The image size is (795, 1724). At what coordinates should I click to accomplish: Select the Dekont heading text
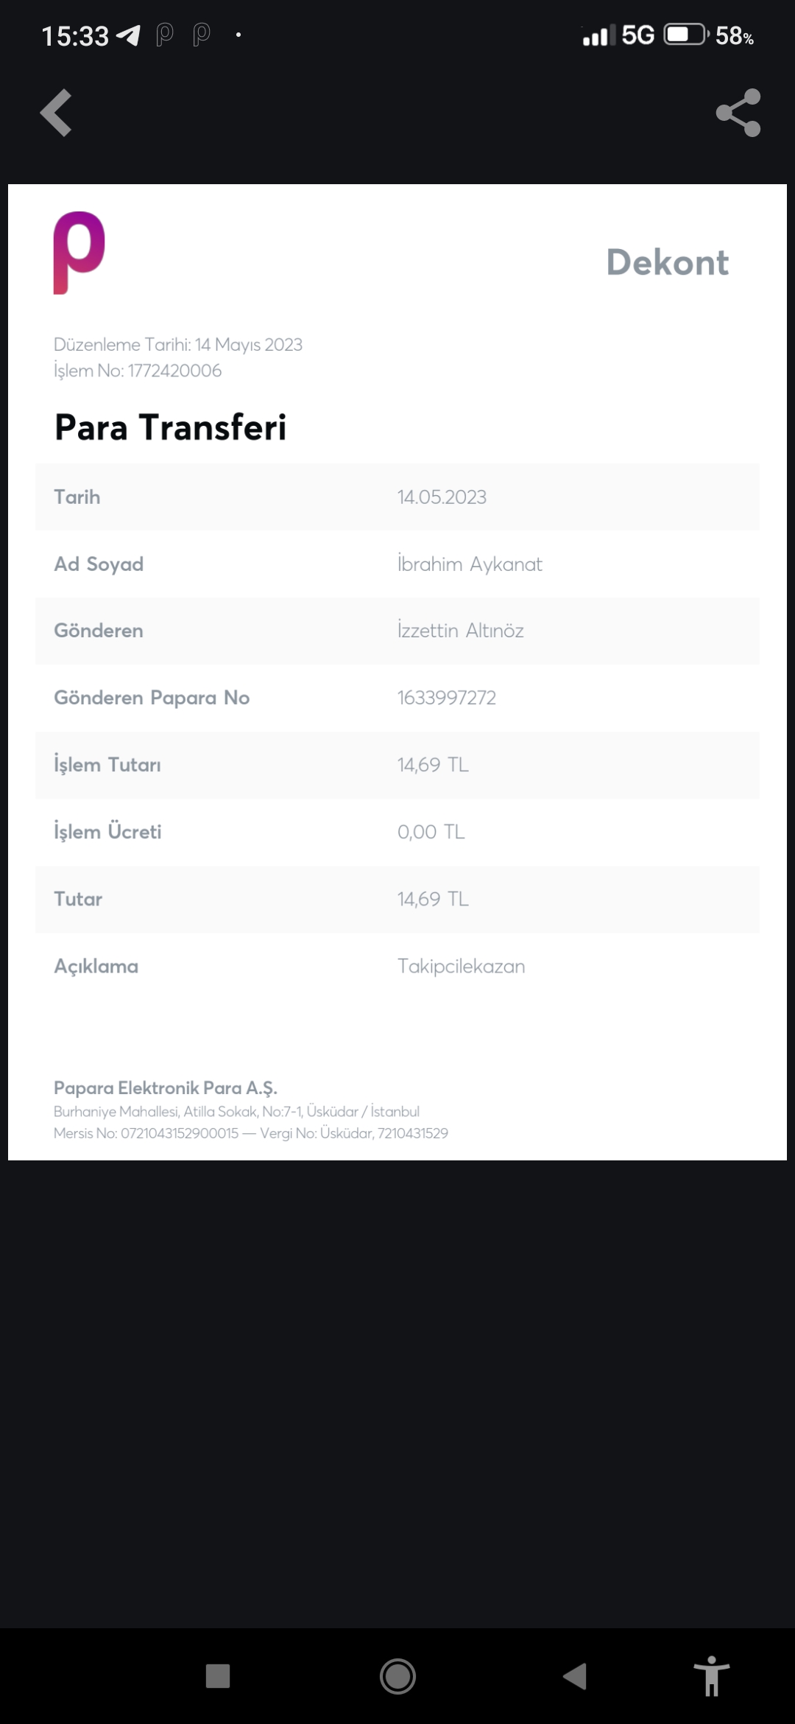tap(668, 262)
